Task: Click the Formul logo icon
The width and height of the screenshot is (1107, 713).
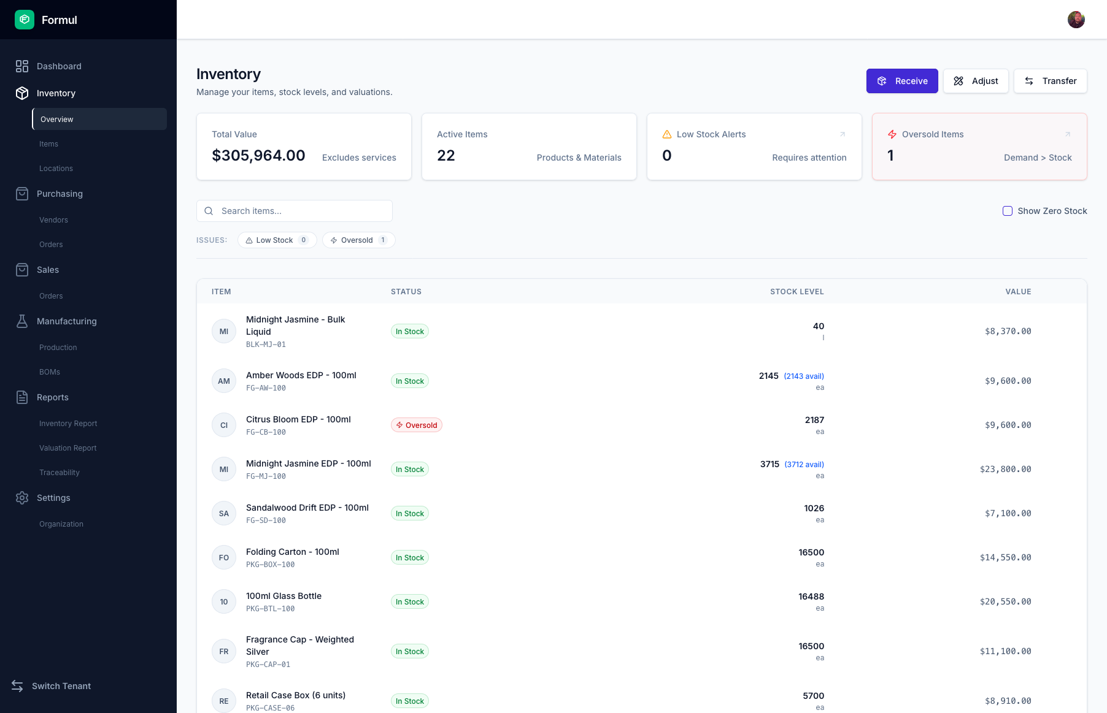Action: click(x=25, y=20)
